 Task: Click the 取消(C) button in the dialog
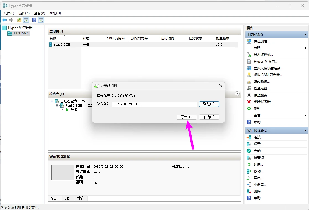click(209, 117)
